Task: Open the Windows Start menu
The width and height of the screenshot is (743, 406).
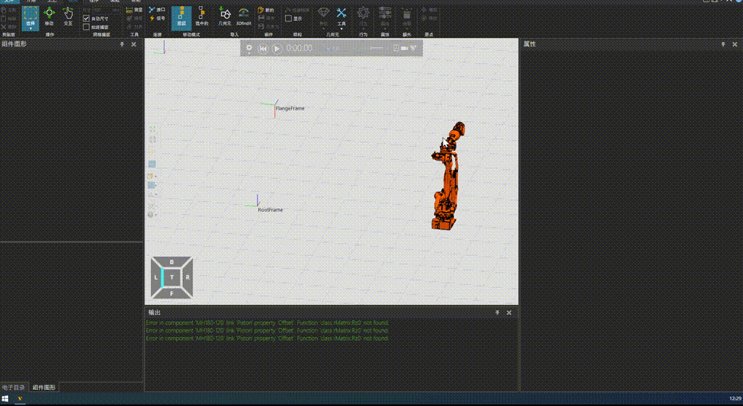Action: 6,399
